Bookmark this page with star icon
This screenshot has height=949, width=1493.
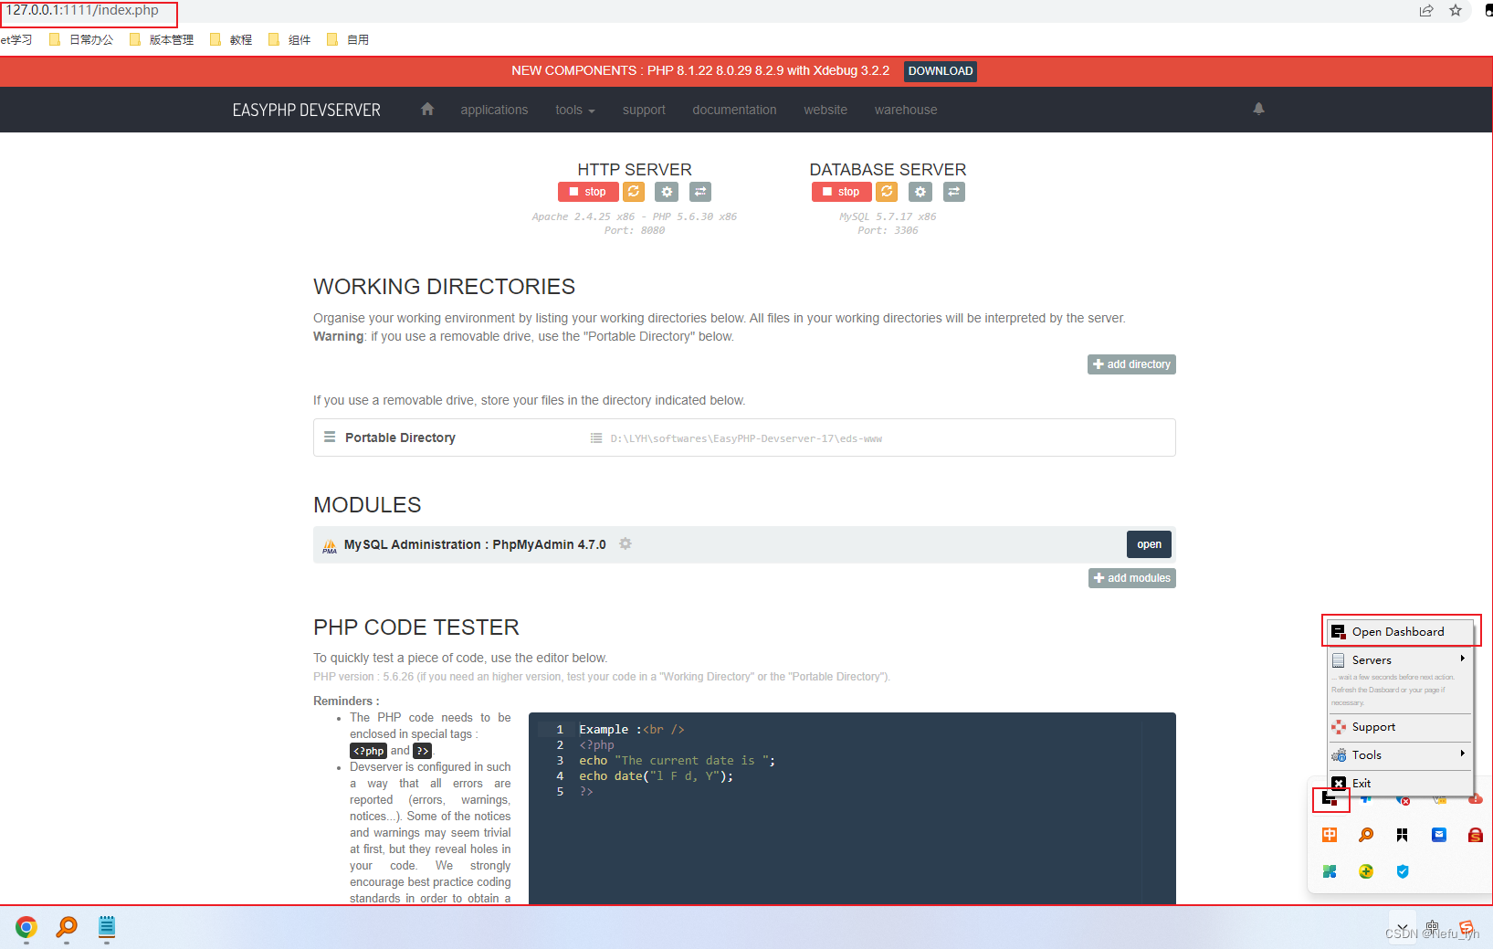pyautogui.click(x=1456, y=11)
